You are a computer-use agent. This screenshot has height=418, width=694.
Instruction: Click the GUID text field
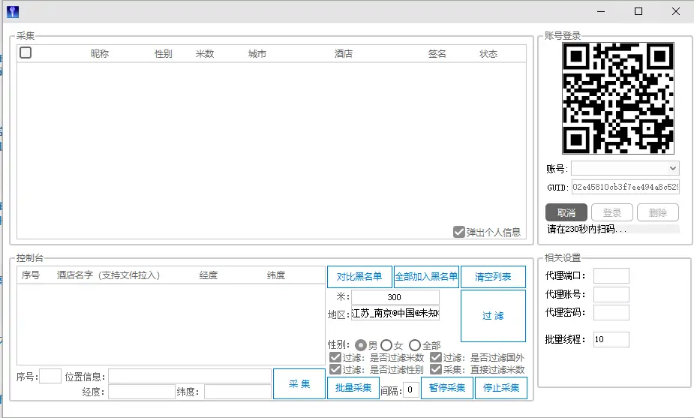tap(626, 187)
